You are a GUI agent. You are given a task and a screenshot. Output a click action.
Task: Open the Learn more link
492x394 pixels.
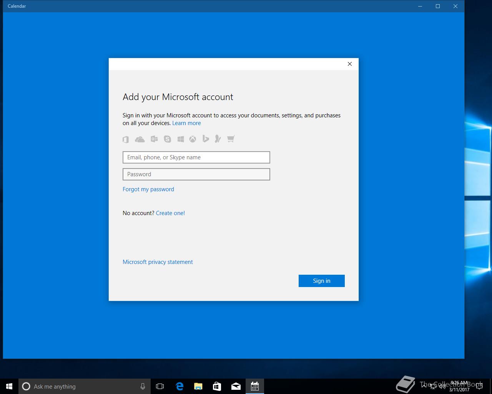click(186, 123)
